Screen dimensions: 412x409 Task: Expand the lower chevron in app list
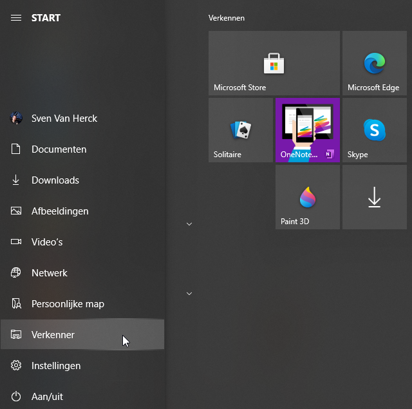[189, 294]
